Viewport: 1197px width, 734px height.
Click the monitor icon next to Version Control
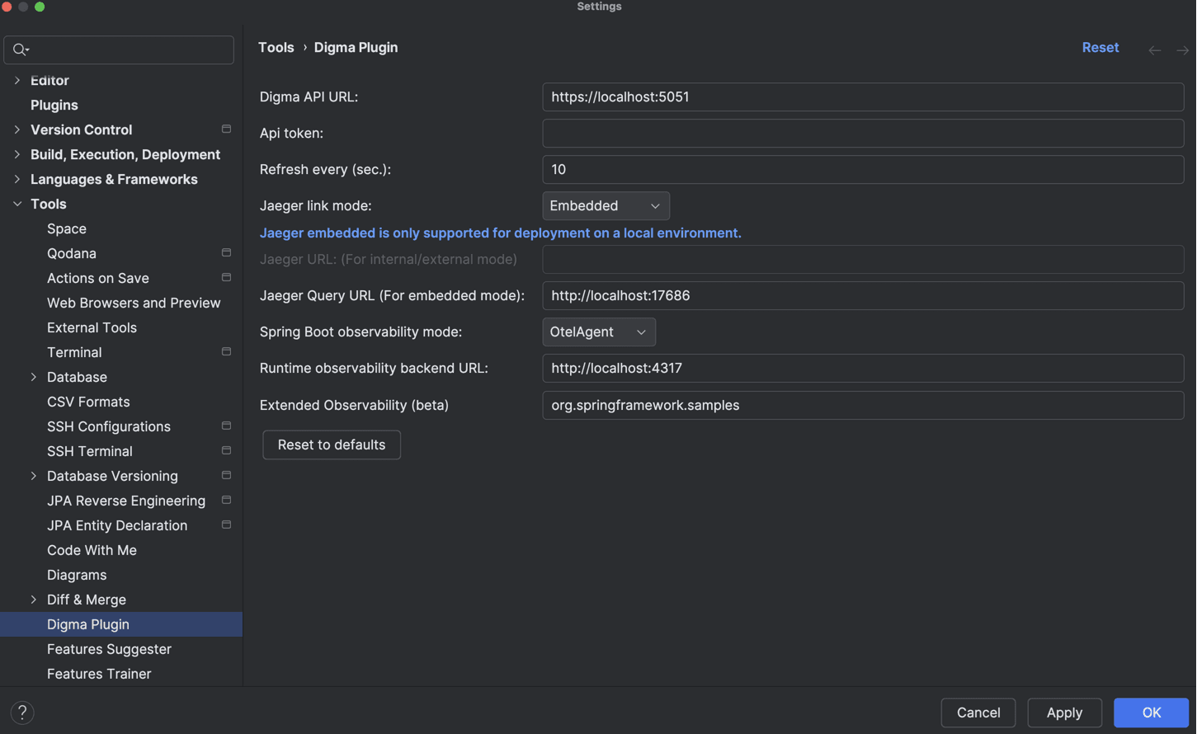click(226, 129)
